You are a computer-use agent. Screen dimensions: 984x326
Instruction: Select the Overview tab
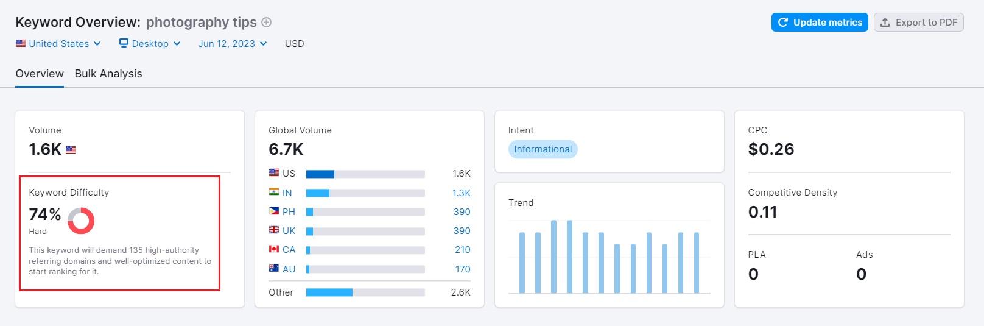pyautogui.click(x=40, y=74)
